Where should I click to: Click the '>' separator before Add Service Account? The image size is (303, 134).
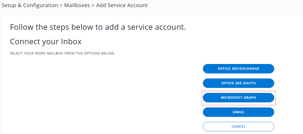point(93,5)
